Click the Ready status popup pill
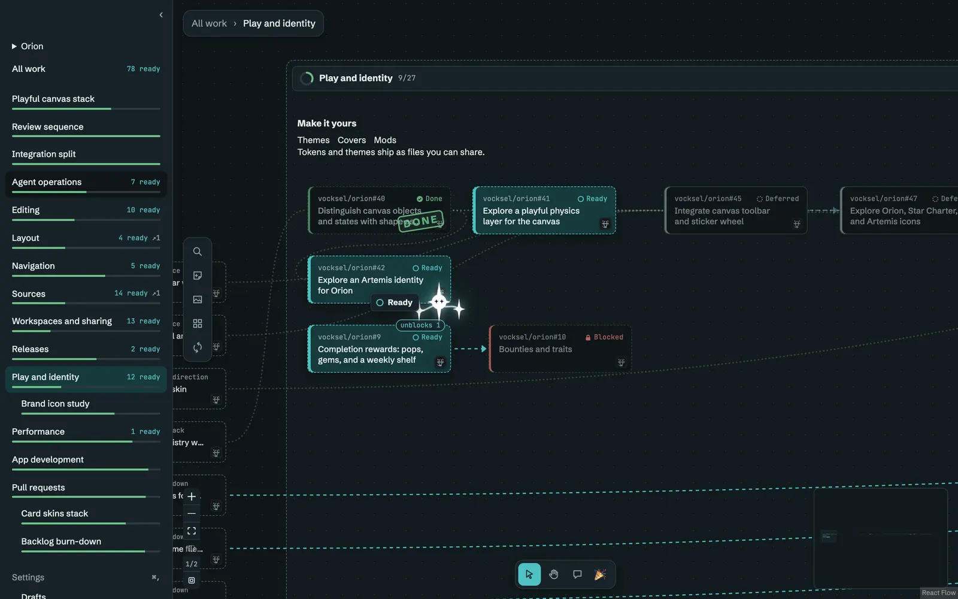 tap(394, 302)
